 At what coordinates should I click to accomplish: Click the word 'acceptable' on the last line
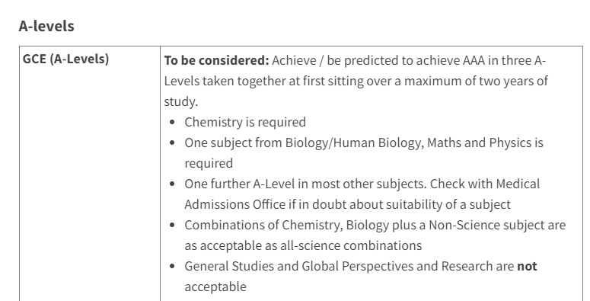pyautogui.click(x=215, y=287)
